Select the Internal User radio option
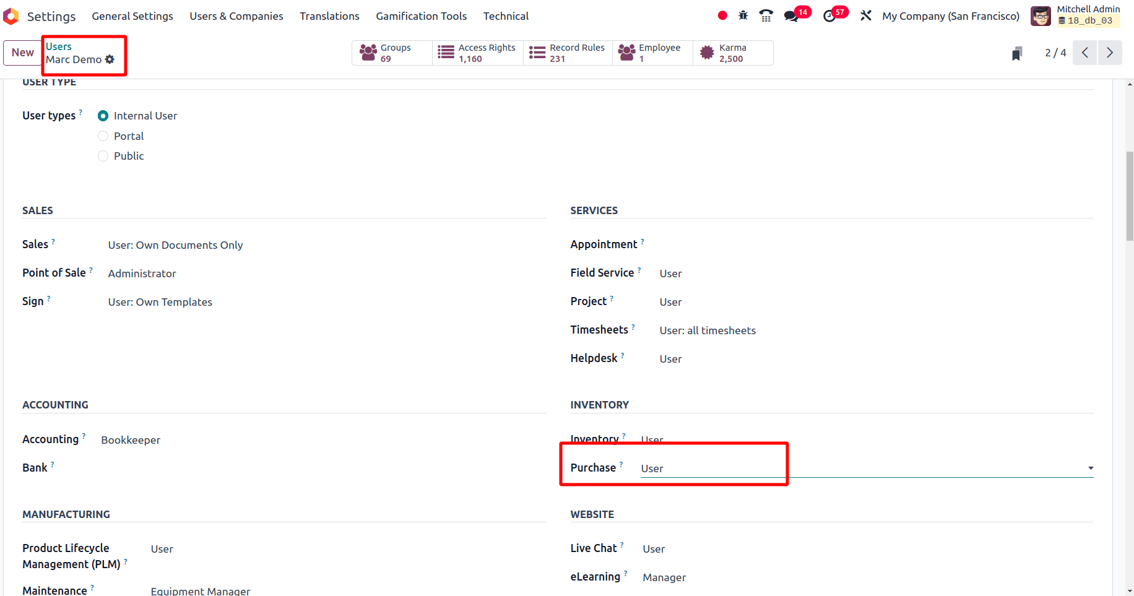 pyautogui.click(x=103, y=116)
